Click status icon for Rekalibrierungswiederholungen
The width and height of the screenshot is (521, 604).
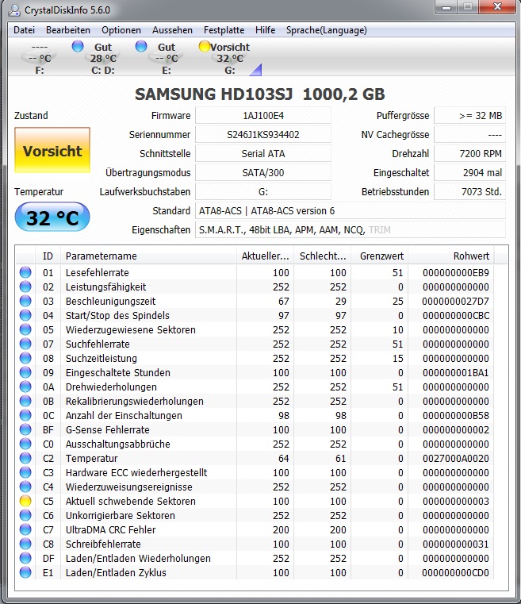tap(25, 401)
